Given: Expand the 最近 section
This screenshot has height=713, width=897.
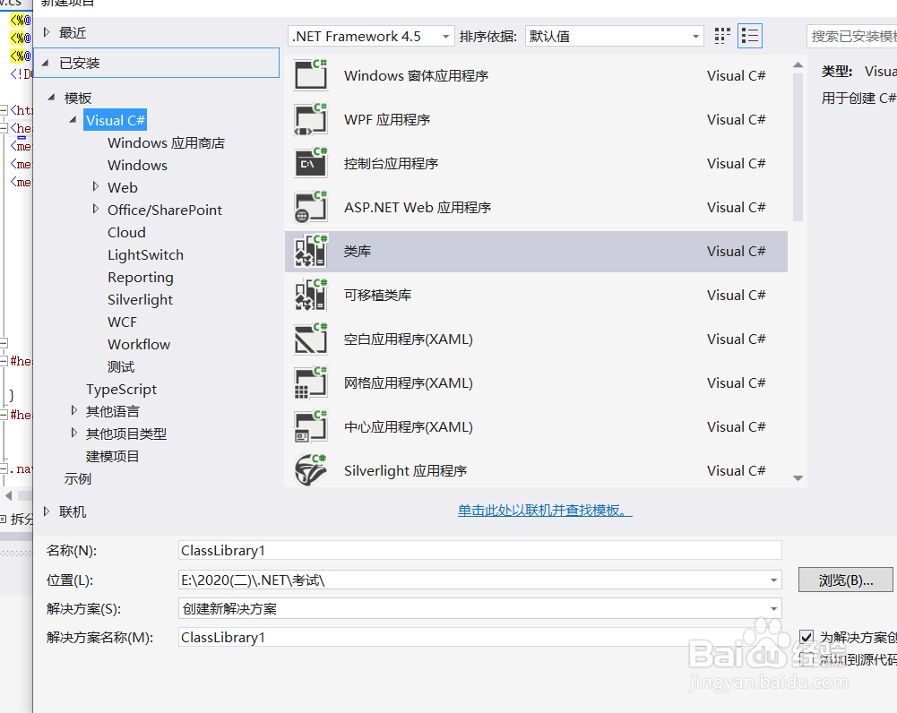Looking at the screenshot, I should tap(47, 32).
